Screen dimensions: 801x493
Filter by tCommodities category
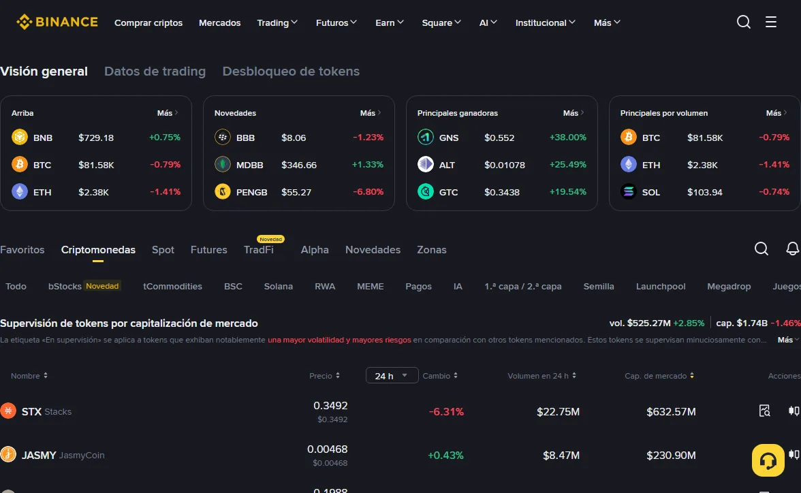pos(173,286)
